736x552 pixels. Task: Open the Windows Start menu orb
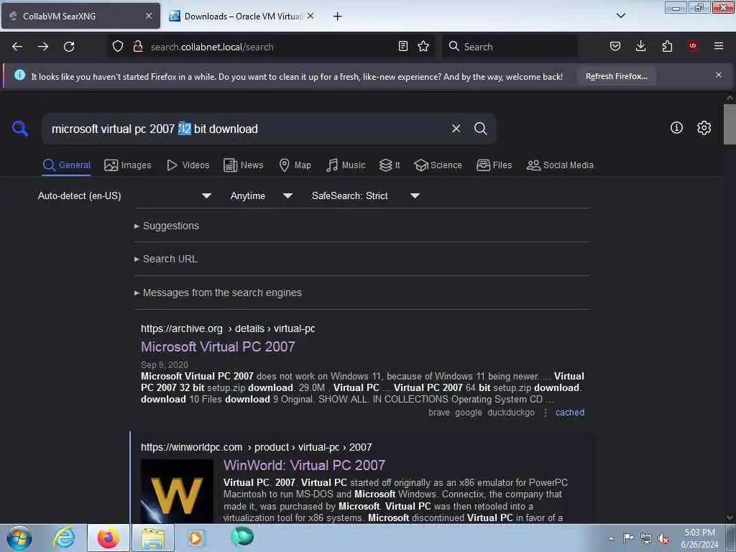coord(19,538)
